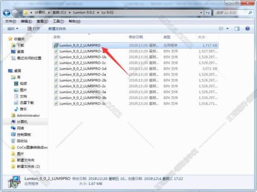Screen dimensions: 257x192
Task: Click the file icon of Lumion_9_0_2_LUM9PRO-1b
Action: 56,57
